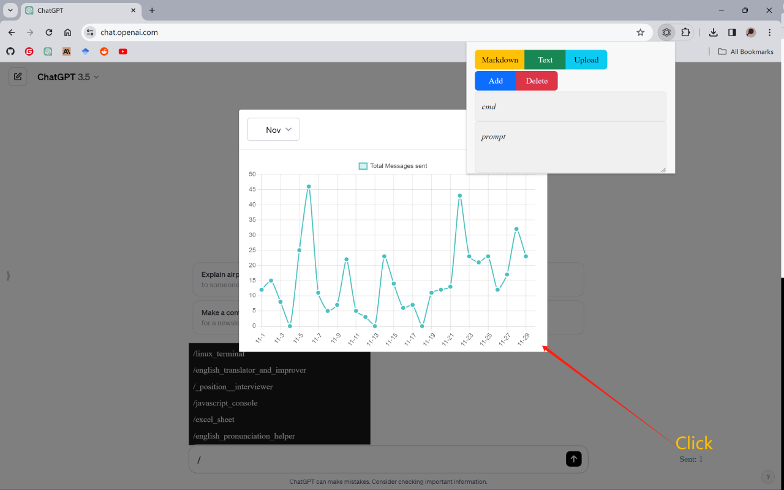Open the ChatGPT 3.5 model selector
The height and width of the screenshot is (490, 784).
pyautogui.click(x=68, y=77)
